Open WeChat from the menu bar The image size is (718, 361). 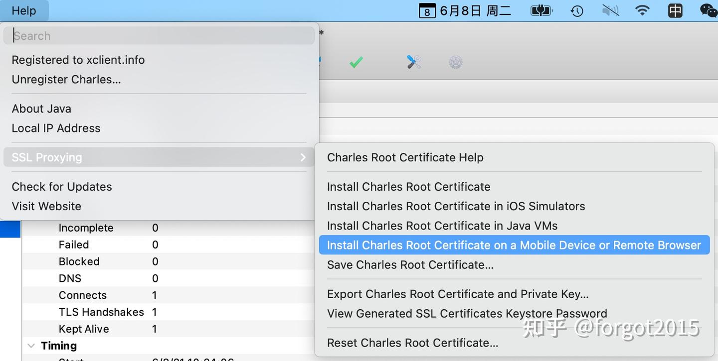point(709,10)
